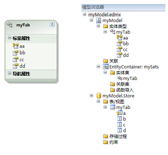Click the 关联 folder icon
Screen dimensions: 168x155
point(105,61)
